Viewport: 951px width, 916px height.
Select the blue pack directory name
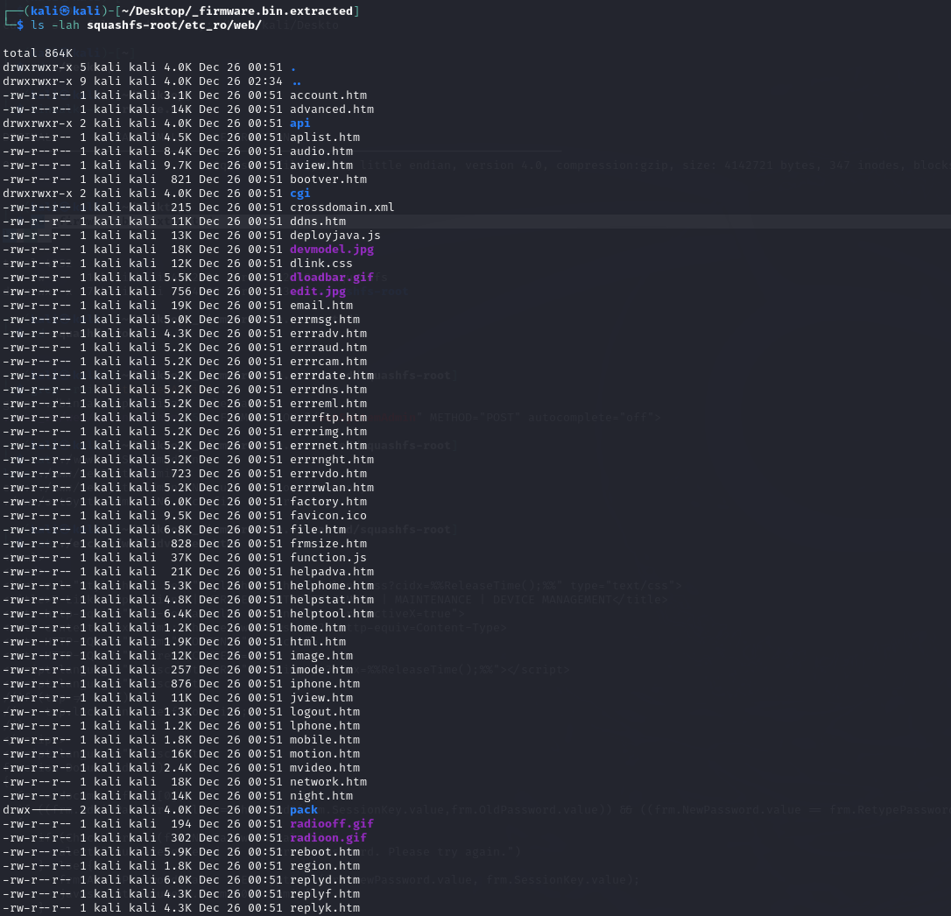pos(304,809)
